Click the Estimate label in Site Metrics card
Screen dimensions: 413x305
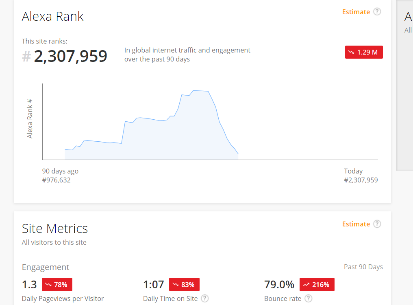pyautogui.click(x=356, y=224)
